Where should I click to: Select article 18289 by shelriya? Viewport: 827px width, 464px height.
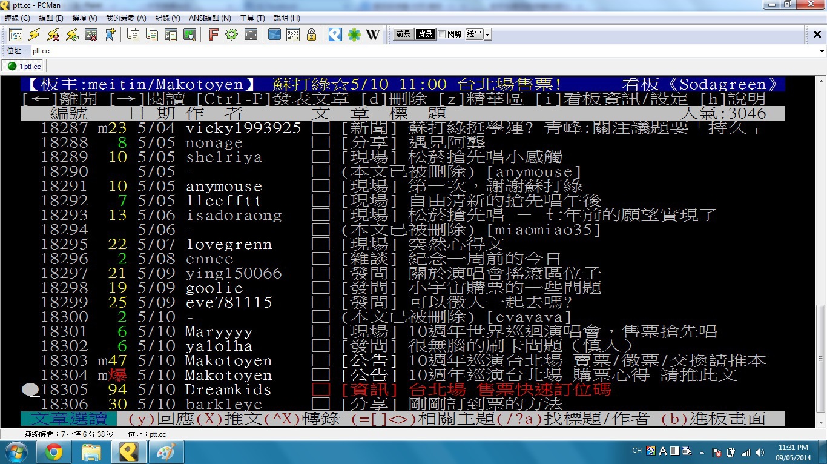click(x=403, y=157)
